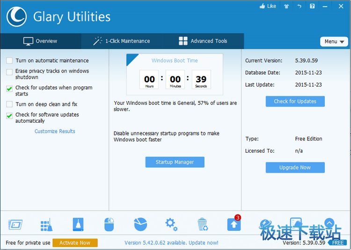Click the Licensed To n/a value
The image size is (351, 250).
pos(299,151)
